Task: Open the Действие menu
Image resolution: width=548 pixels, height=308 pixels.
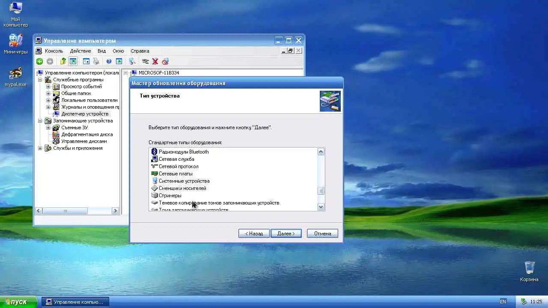Action: click(x=80, y=51)
